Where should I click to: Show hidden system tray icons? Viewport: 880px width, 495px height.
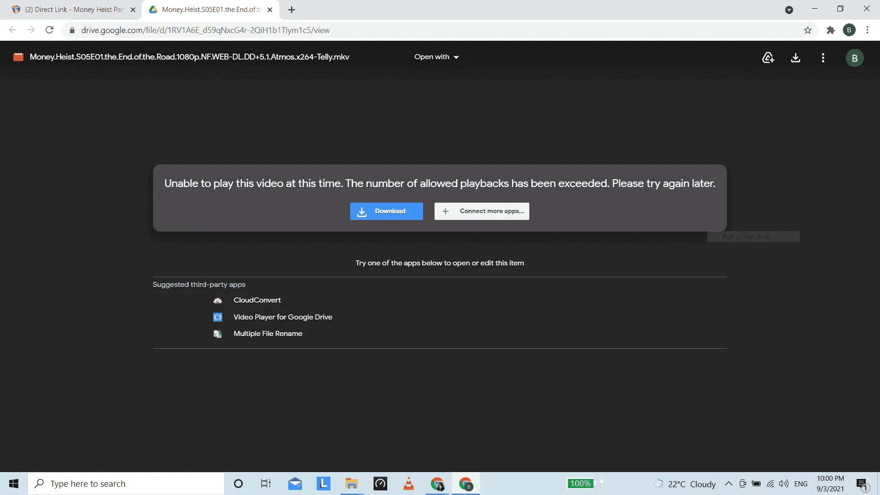click(728, 484)
